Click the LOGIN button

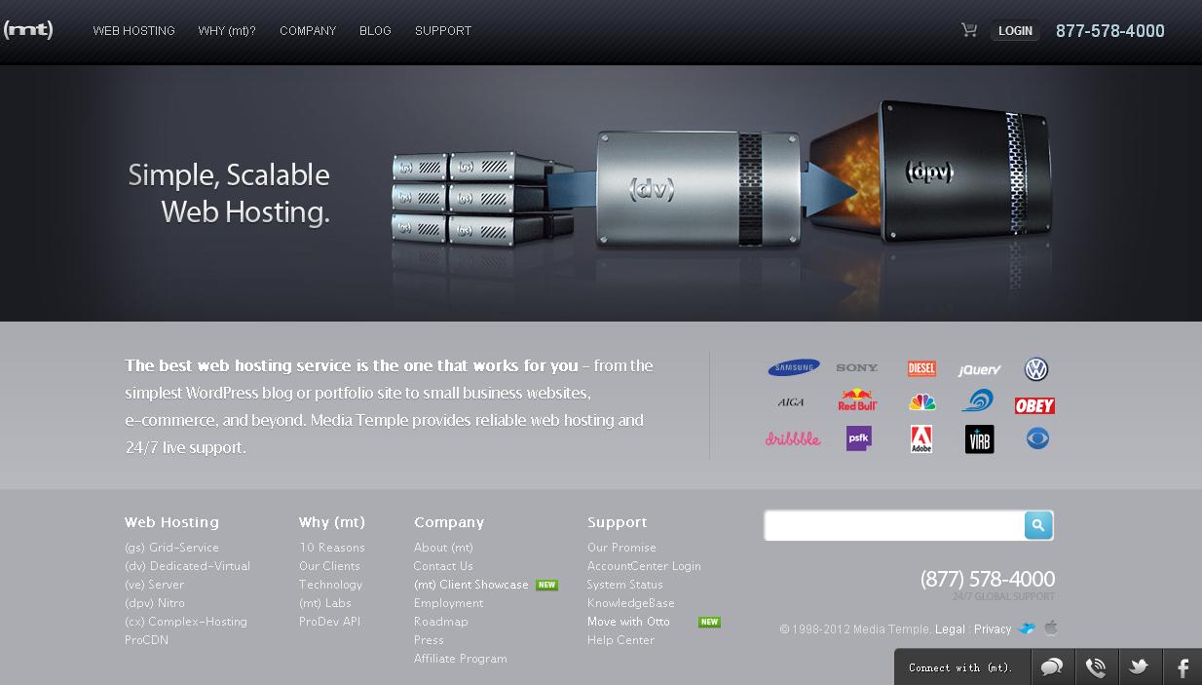(1015, 31)
